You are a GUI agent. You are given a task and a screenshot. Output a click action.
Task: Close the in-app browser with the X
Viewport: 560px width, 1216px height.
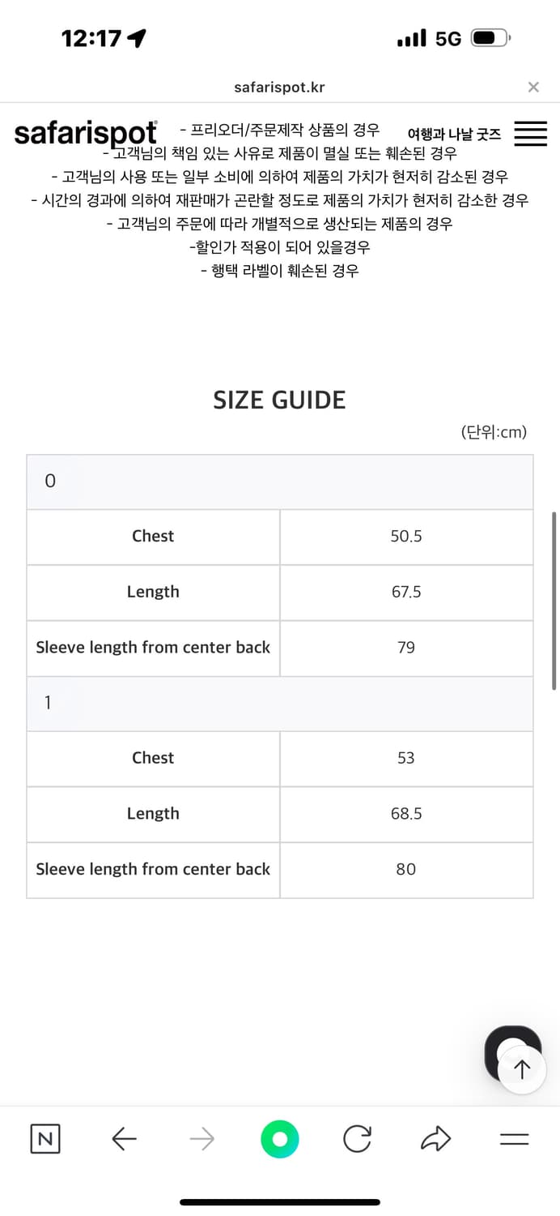point(533,88)
